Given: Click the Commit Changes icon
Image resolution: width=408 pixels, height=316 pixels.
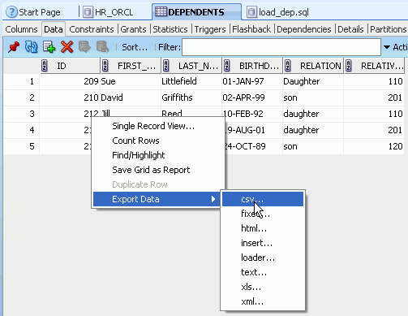Looking at the screenshot, I should [x=84, y=47].
